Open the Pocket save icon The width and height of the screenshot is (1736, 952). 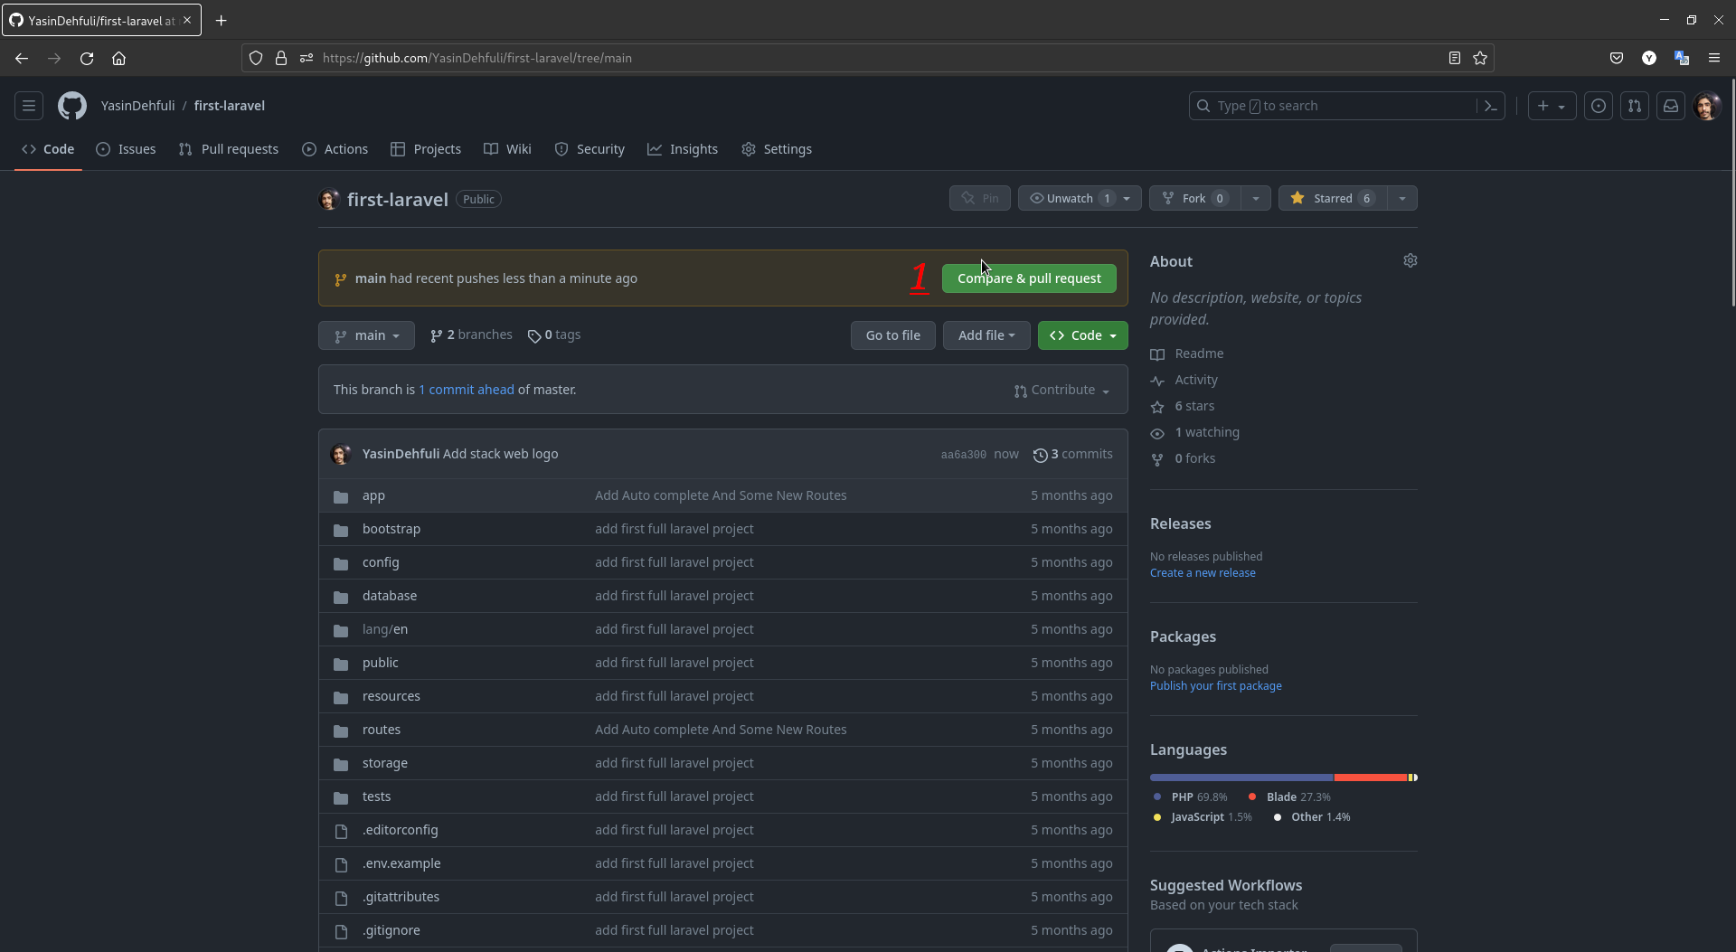click(x=1617, y=58)
